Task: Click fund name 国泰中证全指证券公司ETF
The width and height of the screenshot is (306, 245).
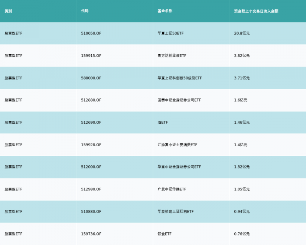Action: (x=179, y=100)
